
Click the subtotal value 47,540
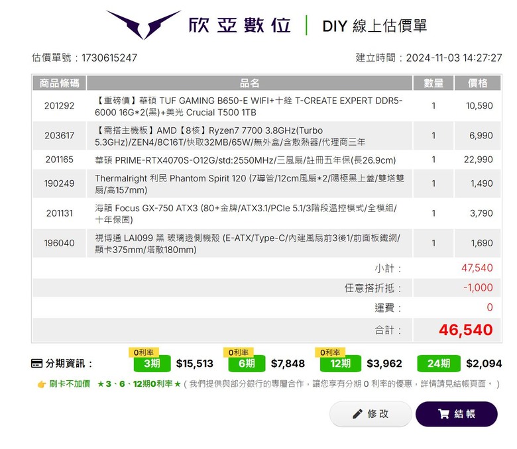[x=477, y=268]
